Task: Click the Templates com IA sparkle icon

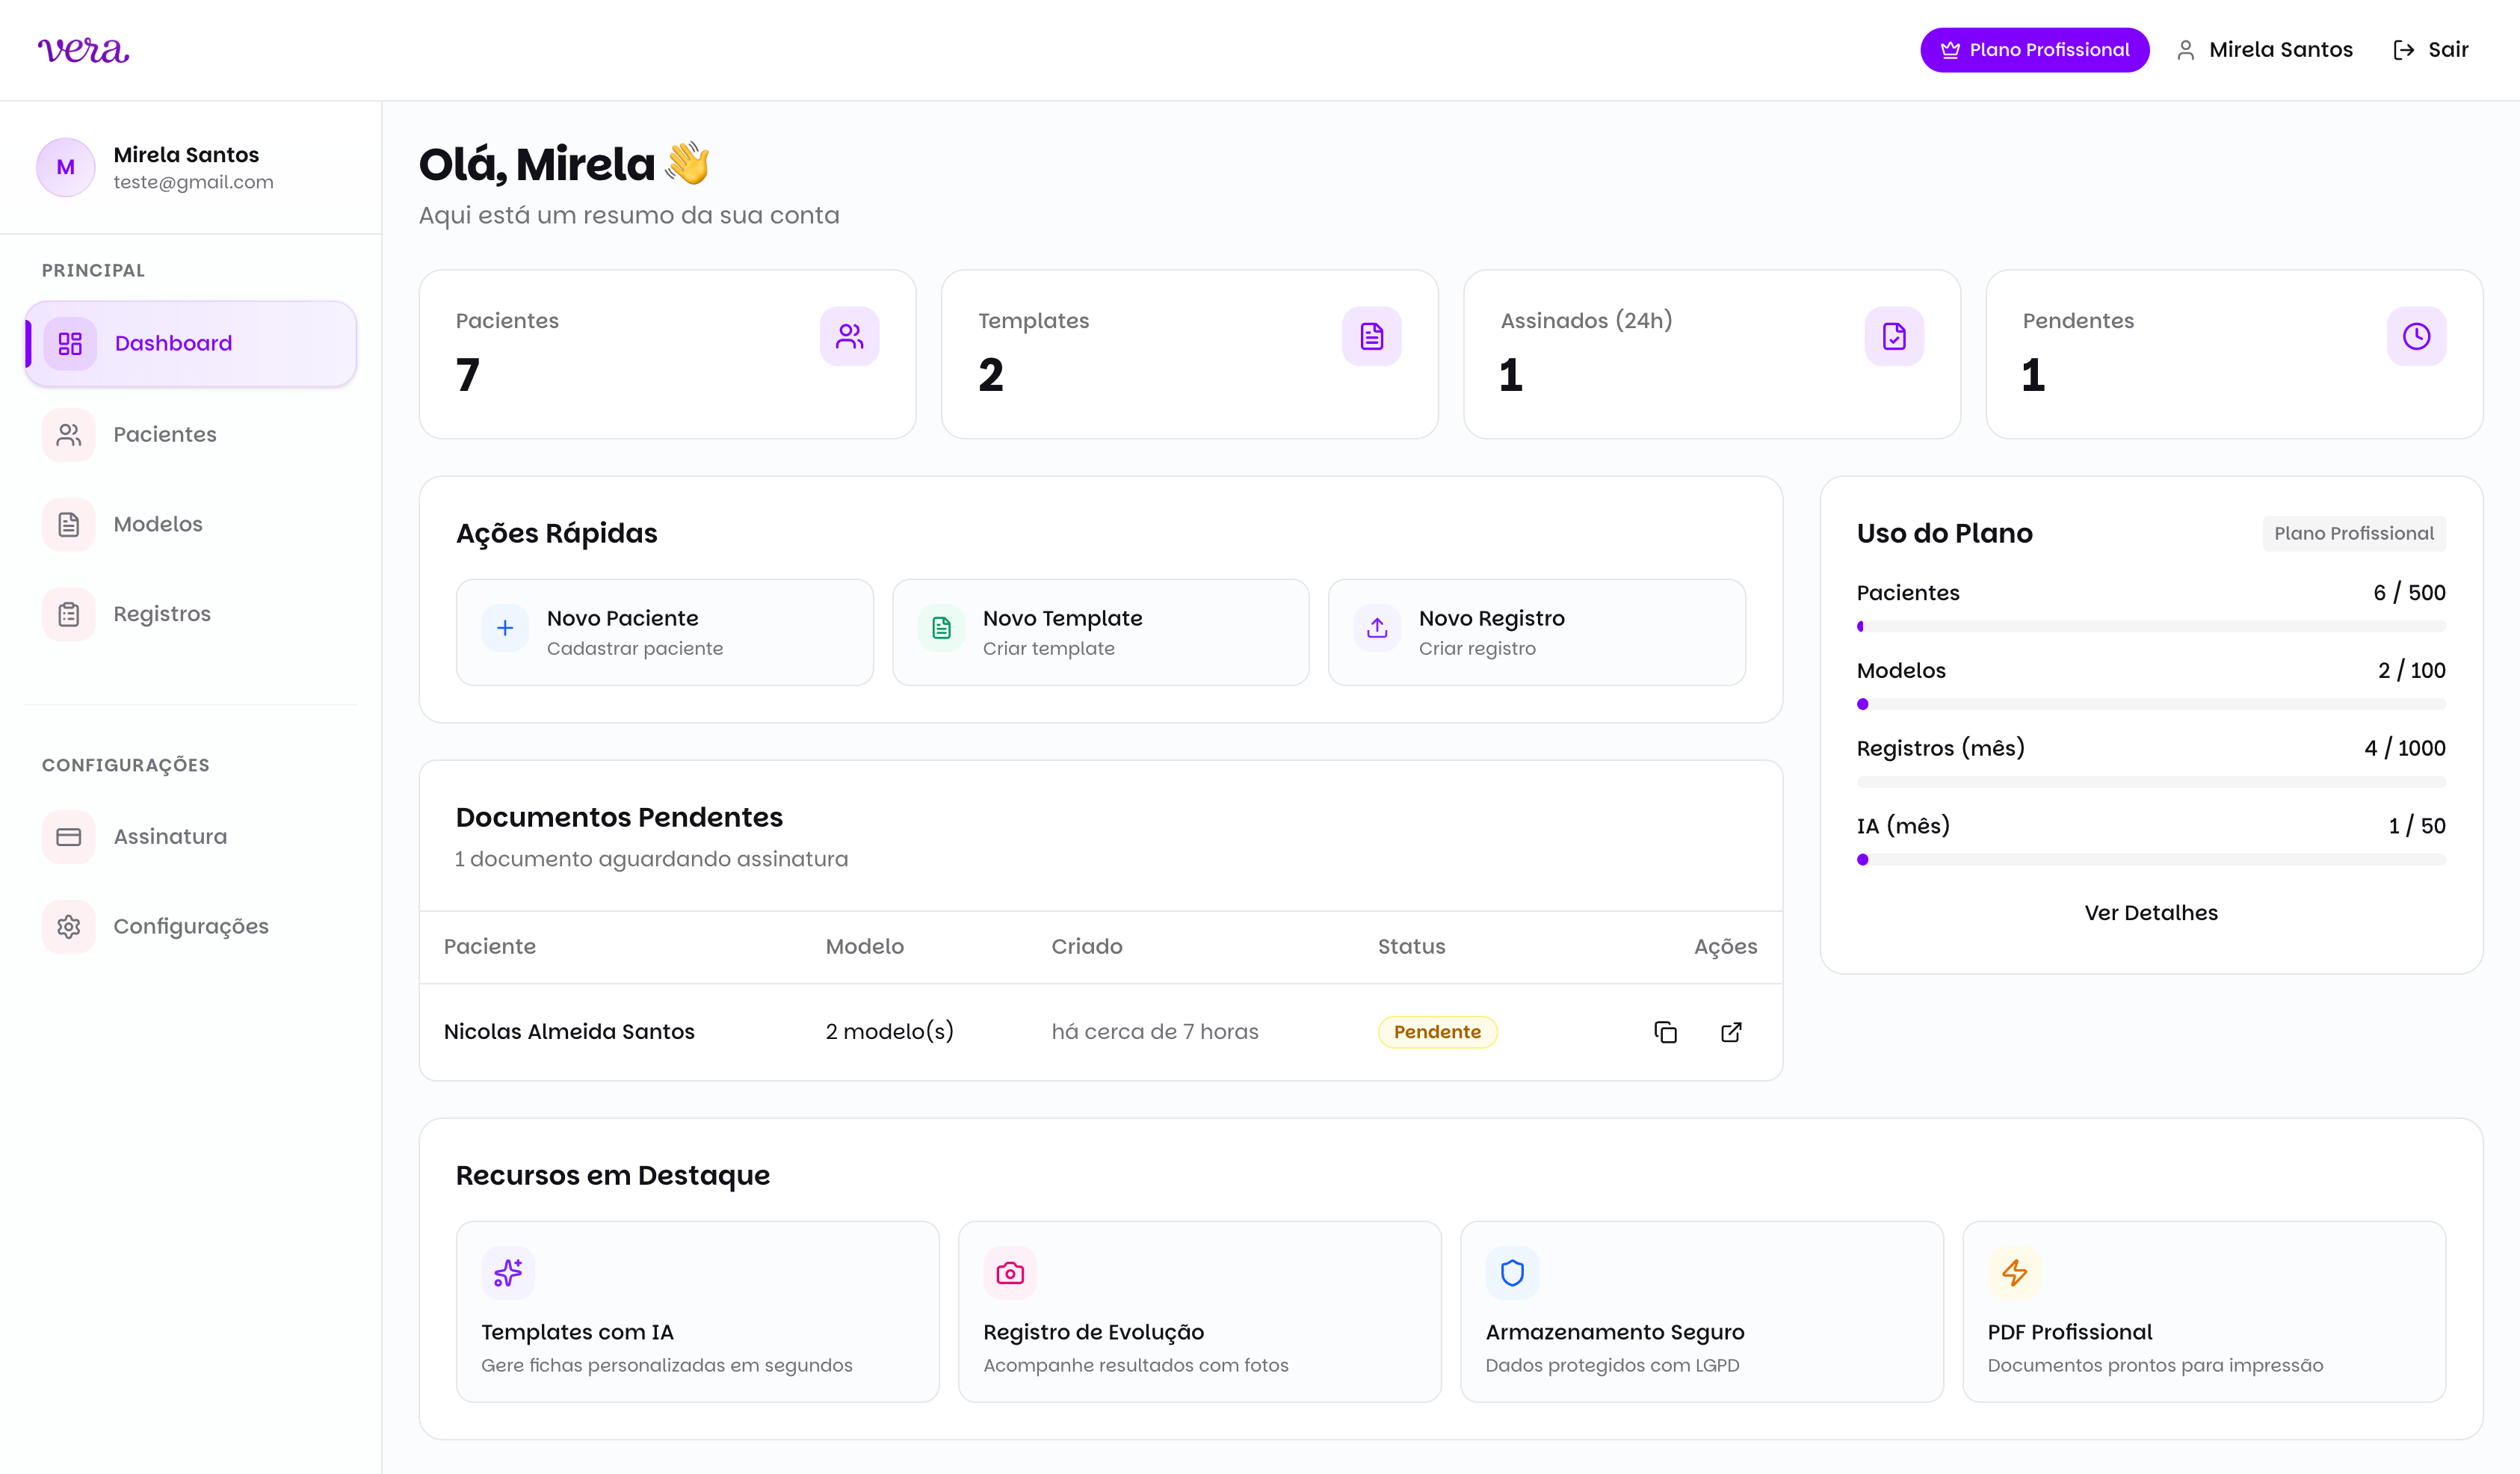Action: point(508,1272)
